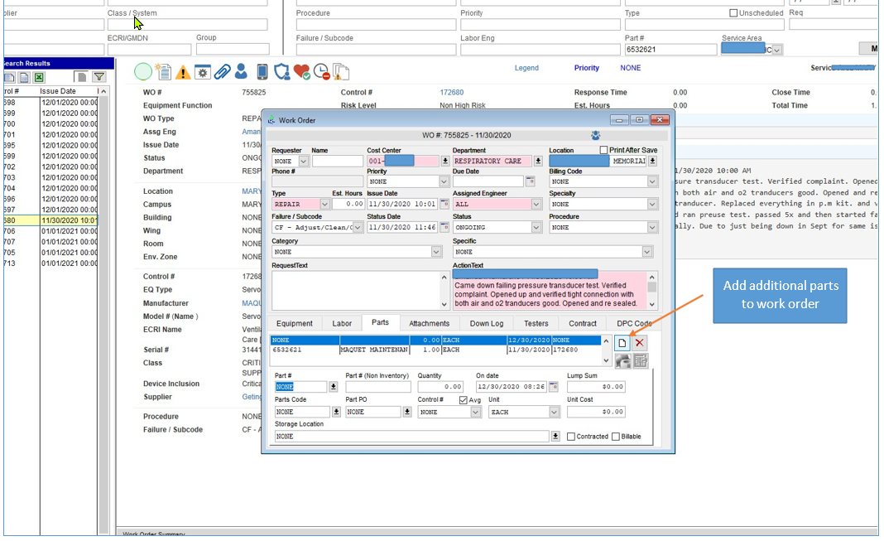The image size is (884, 541).
Task: Toggle the Avg checkbox
Action: pyautogui.click(x=464, y=400)
